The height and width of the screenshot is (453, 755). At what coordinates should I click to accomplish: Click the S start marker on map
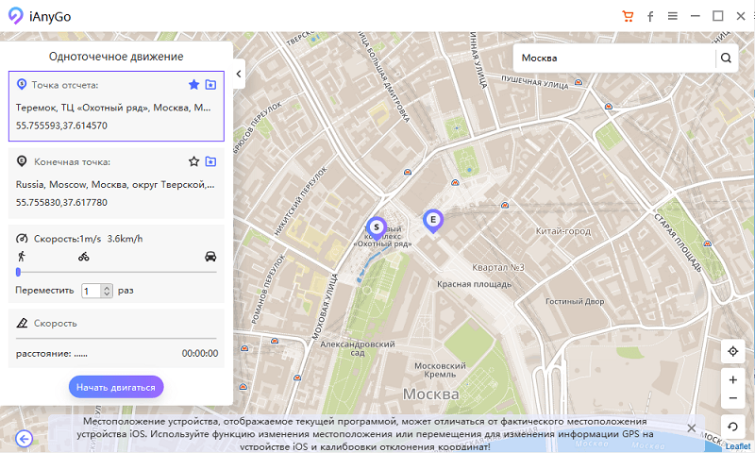(x=376, y=227)
